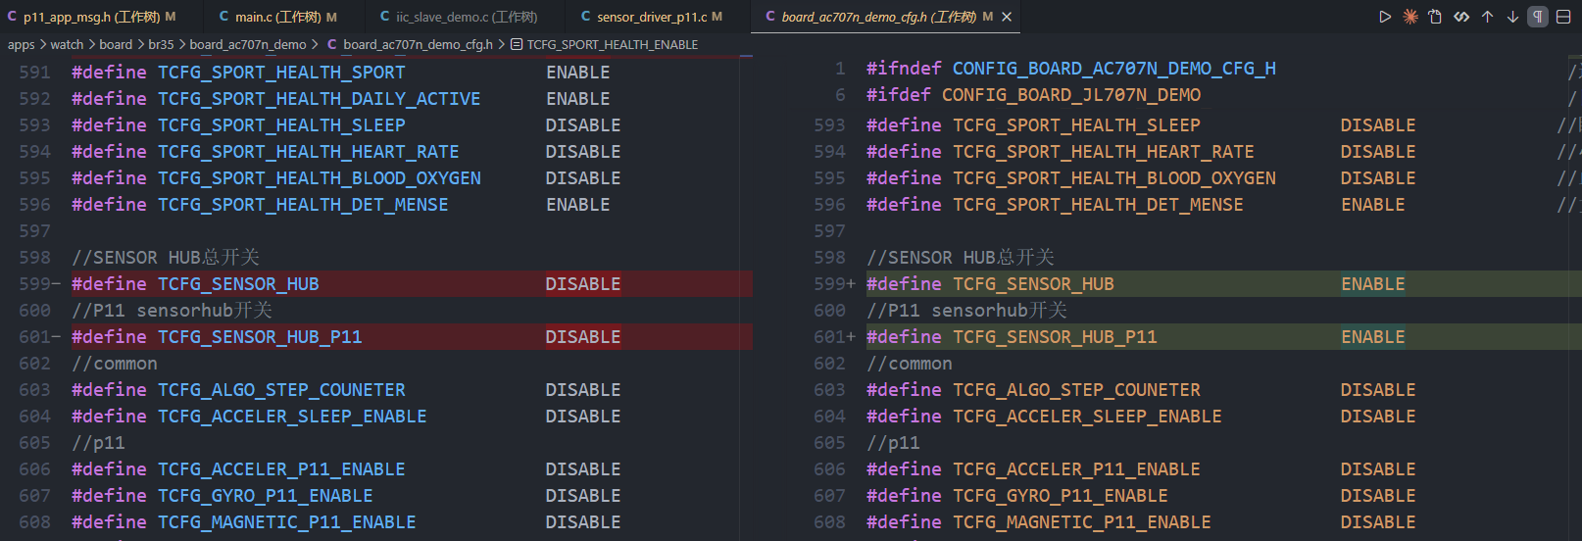
Task: Click TCFG_ACCELER_P11_ENABLE in right pane
Action: coord(1076,469)
